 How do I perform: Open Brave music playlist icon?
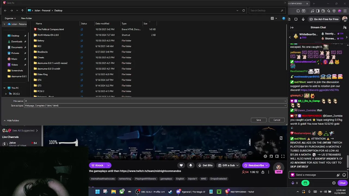pos(312,11)
